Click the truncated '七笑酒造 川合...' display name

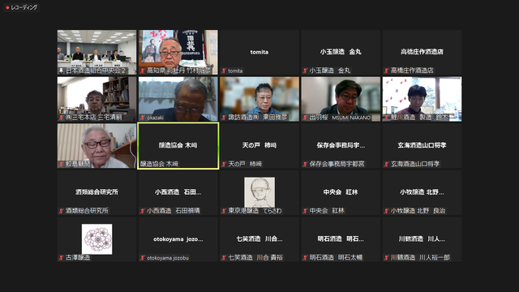tap(259, 238)
